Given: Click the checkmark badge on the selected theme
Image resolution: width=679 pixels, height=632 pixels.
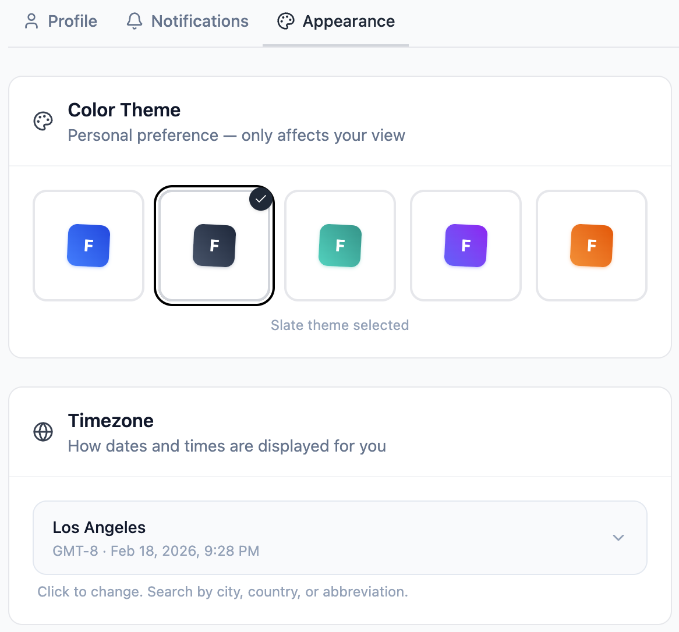Looking at the screenshot, I should (260, 198).
